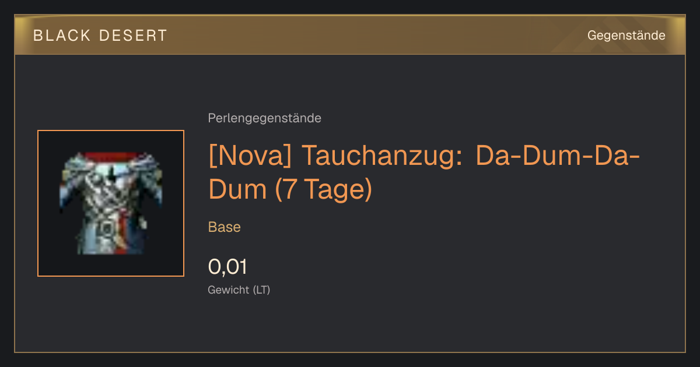Click the left shoulder plate of the armor icon
This screenshot has height=367, width=700.
pyautogui.click(x=73, y=169)
